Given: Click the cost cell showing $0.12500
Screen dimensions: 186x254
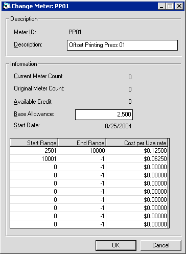Looking at the screenshot, I should point(137,151).
